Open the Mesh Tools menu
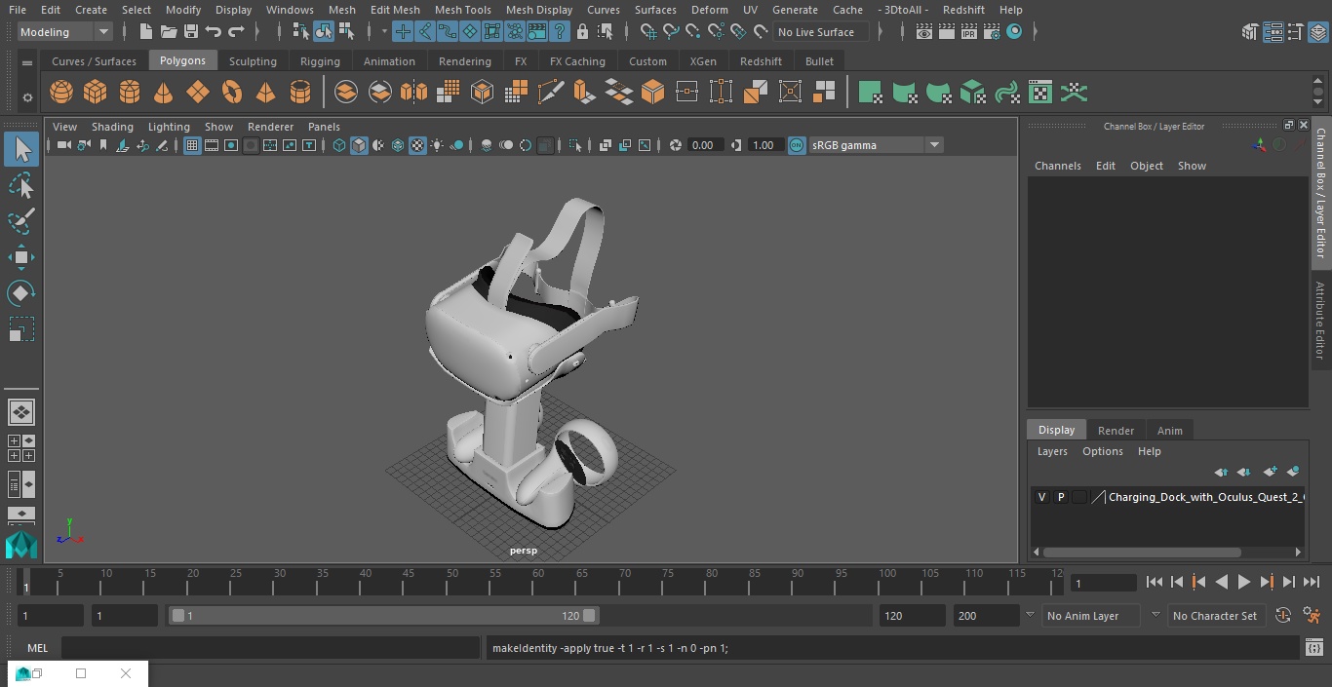Image resolution: width=1332 pixels, height=687 pixels. 462,10
